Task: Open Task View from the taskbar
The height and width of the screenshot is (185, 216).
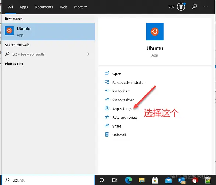Action: point(115,180)
